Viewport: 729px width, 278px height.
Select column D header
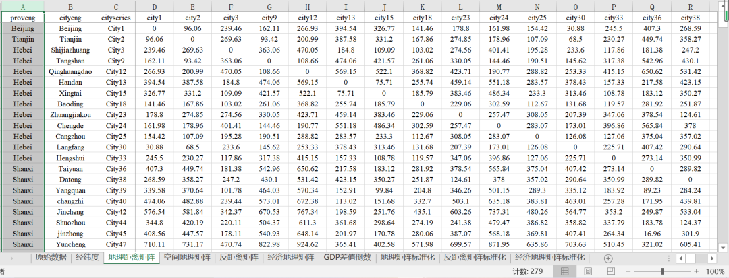(155, 7)
